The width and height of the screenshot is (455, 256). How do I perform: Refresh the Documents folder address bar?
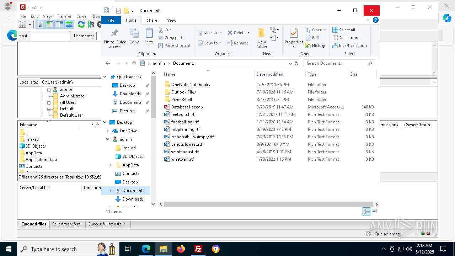296,63
